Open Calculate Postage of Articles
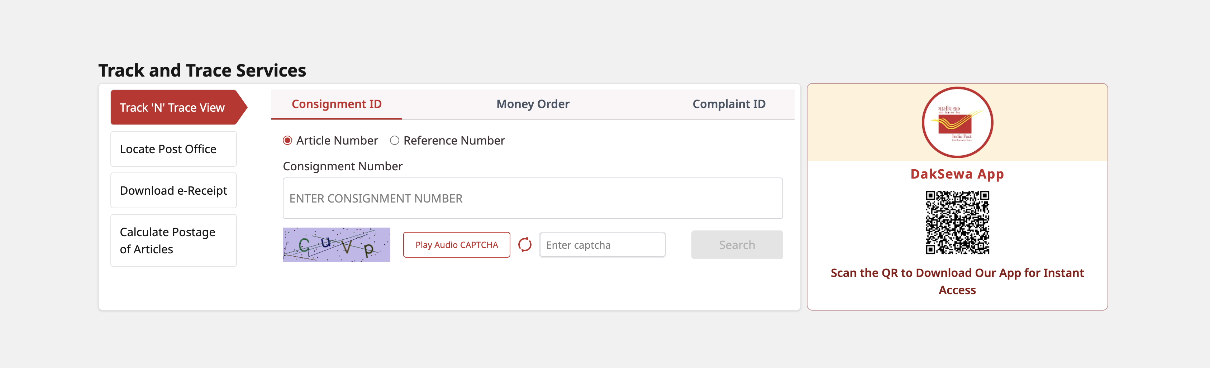This screenshot has height=370, width=1210. pos(173,240)
